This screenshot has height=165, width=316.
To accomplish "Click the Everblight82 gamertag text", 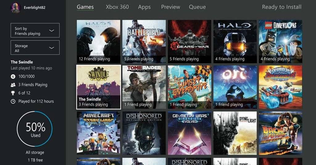I will (35, 8).
